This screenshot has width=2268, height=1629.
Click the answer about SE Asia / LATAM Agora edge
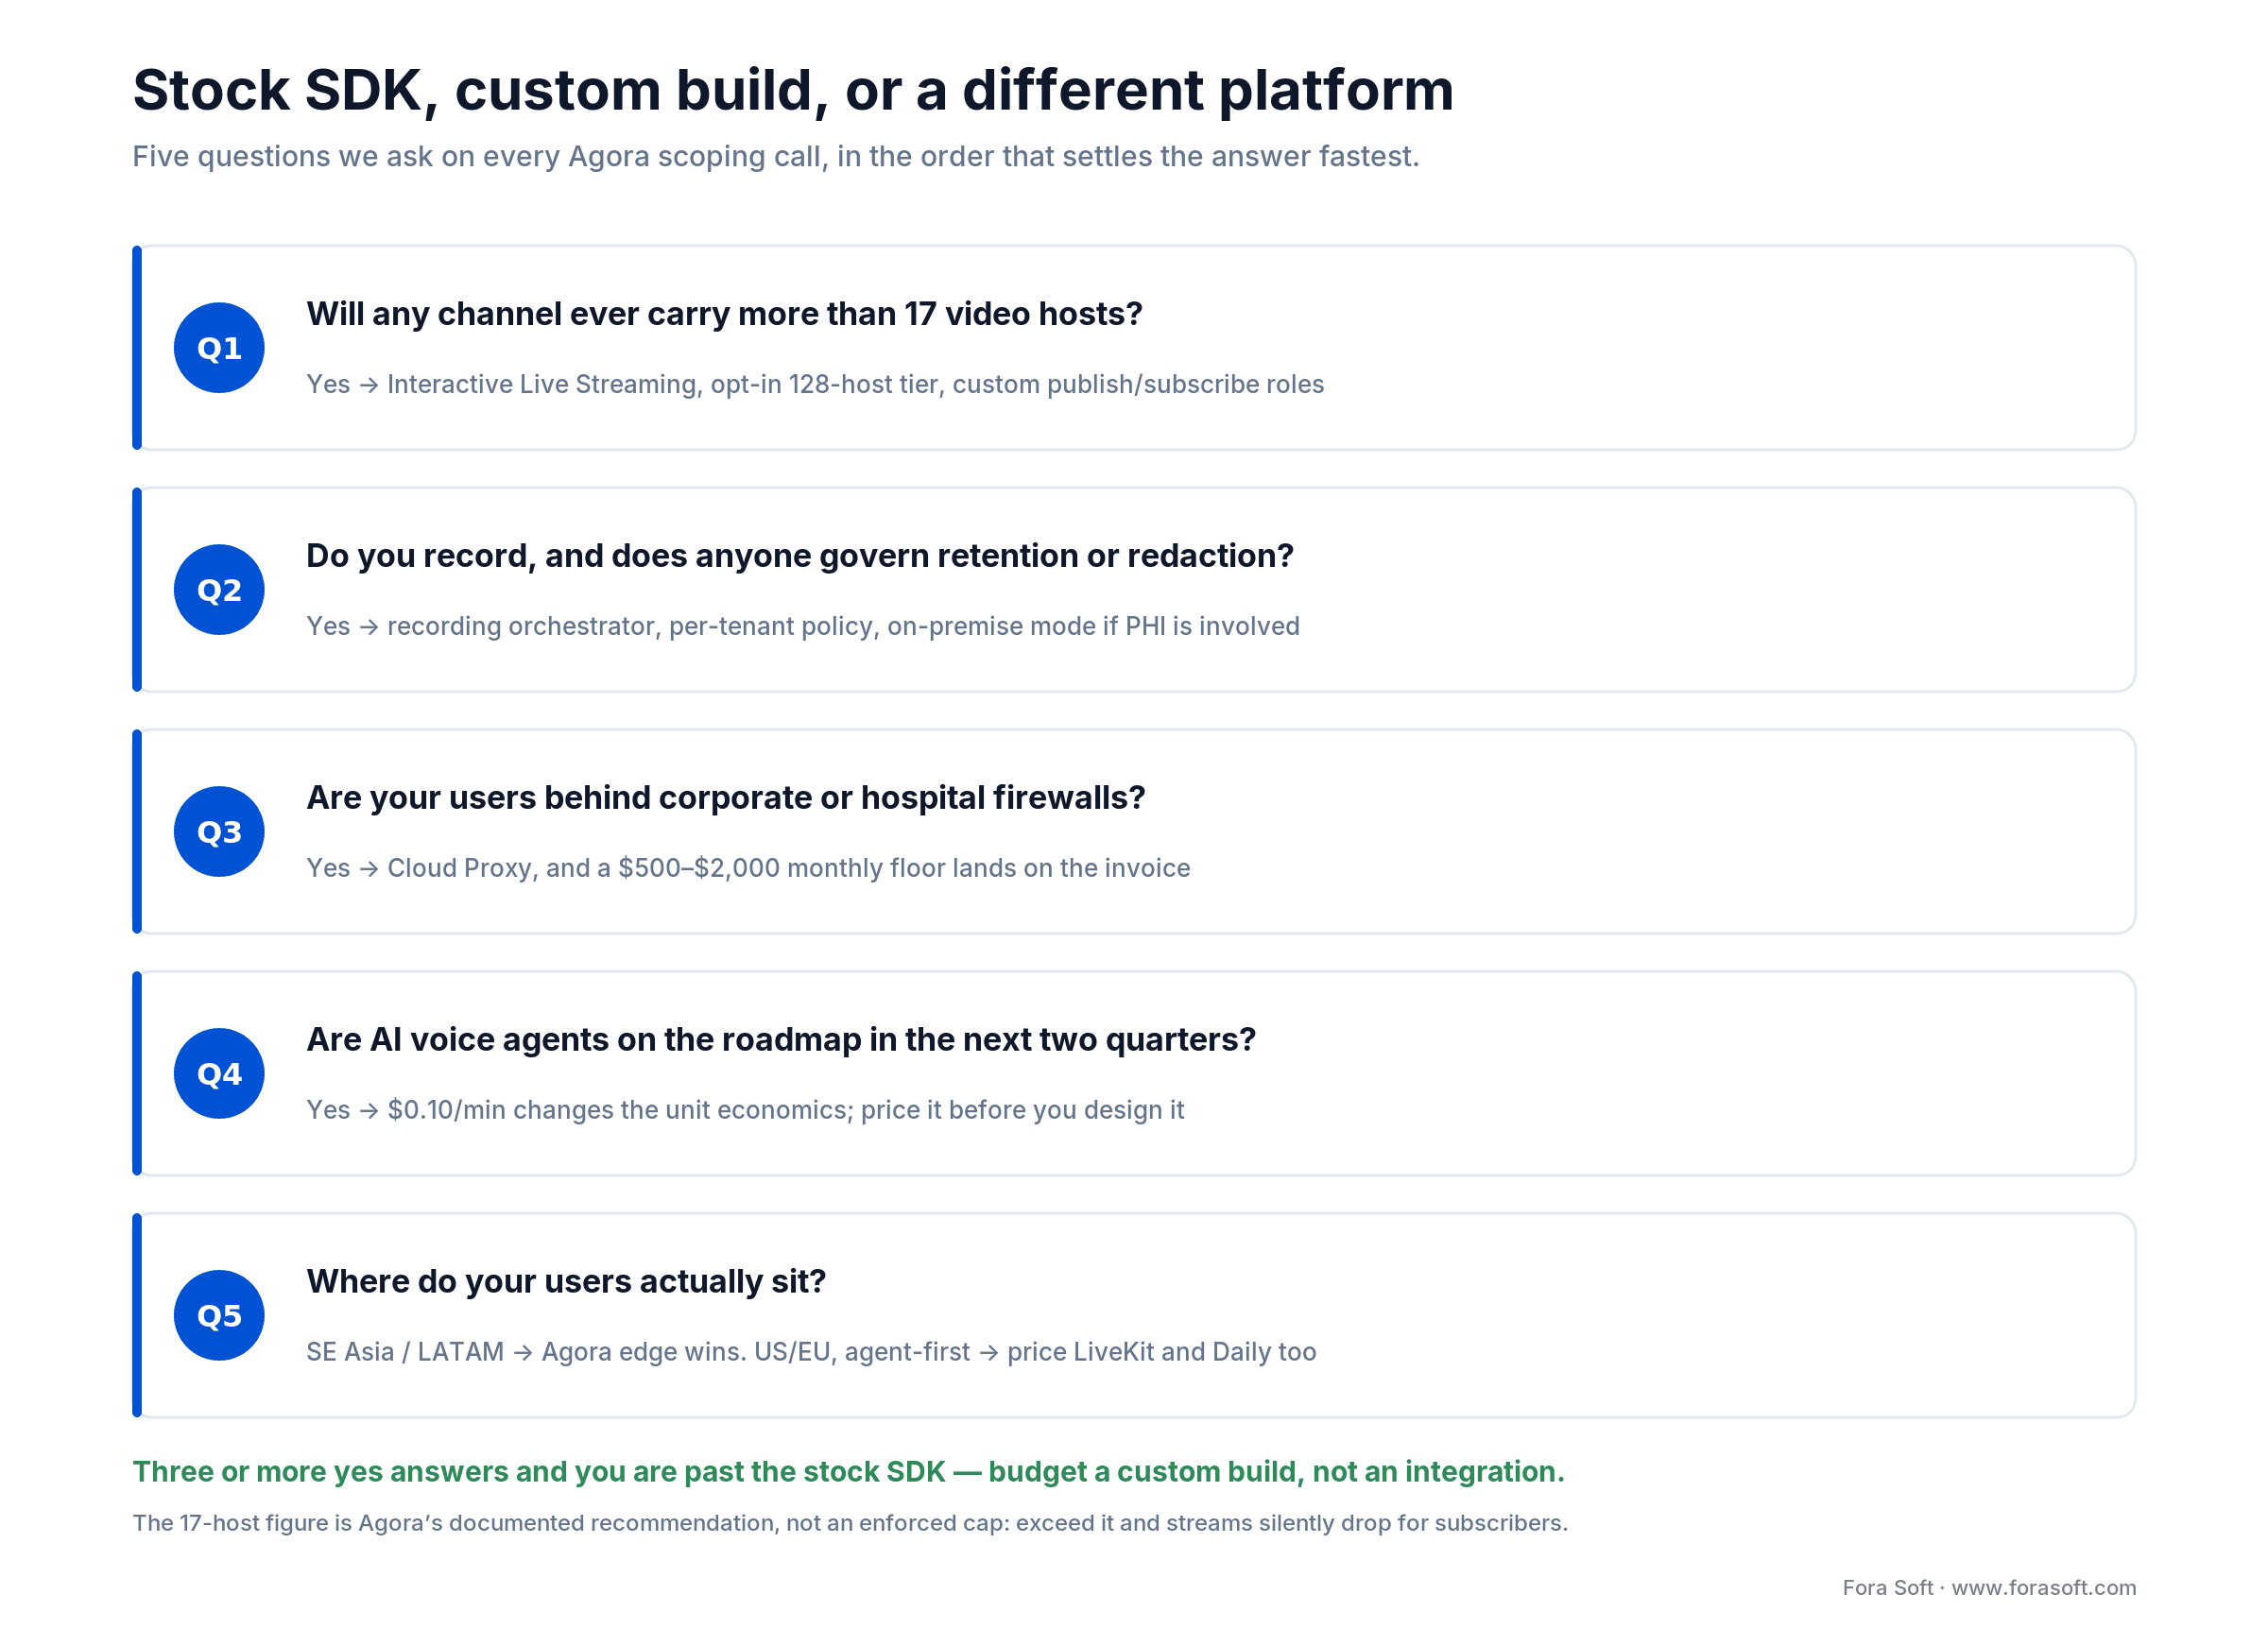point(811,1352)
